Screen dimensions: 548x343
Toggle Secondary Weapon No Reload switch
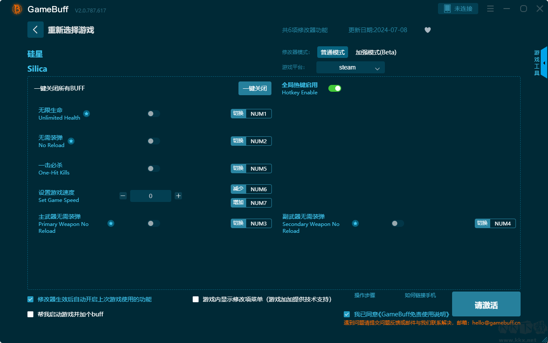click(x=398, y=223)
